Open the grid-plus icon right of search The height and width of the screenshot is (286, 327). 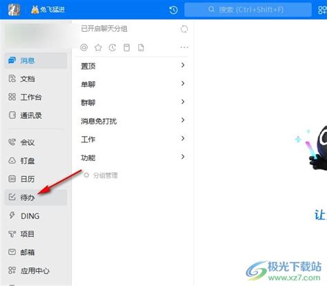[x=322, y=10]
